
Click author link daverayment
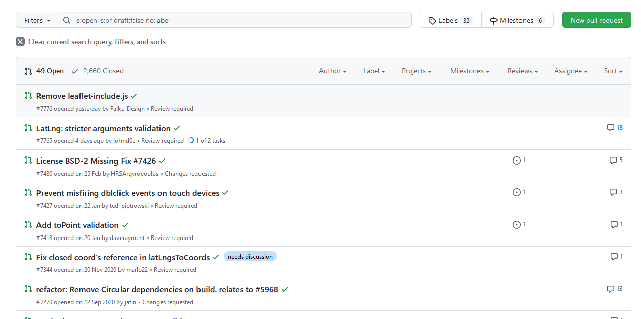(128, 238)
